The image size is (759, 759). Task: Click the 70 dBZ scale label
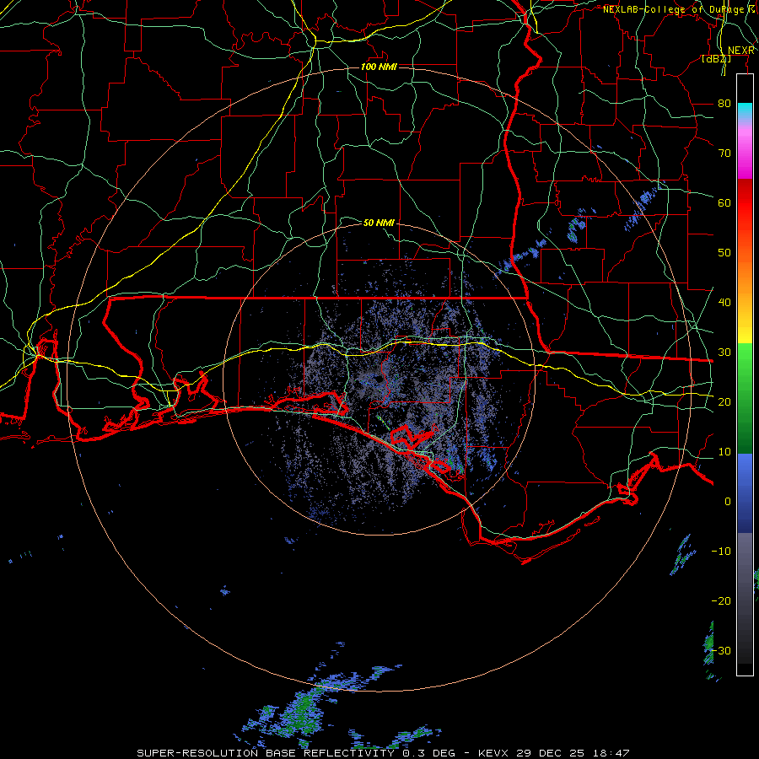pos(724,153)
